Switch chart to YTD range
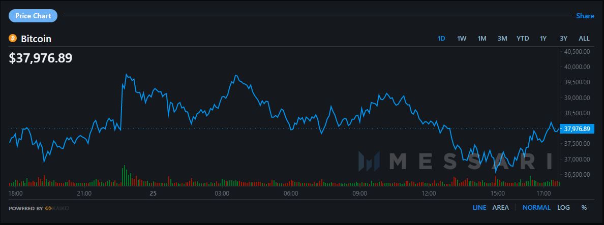Screen dimensions: 604x225 coord(523,39)
